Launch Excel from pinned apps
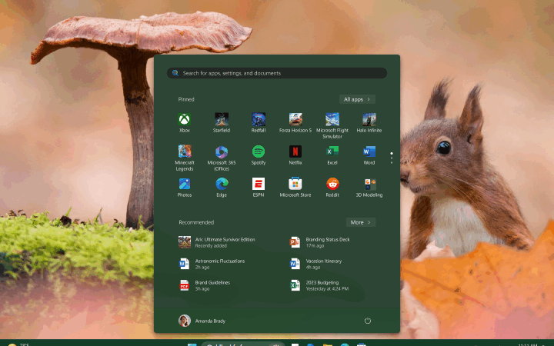The image size is (554, 346). point(332,155)
